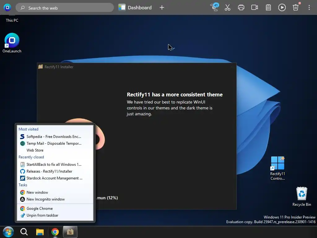Click heading Rectify11 has a more consistent theme
Viewport: 317px width, 238px height.
[175, 95]
